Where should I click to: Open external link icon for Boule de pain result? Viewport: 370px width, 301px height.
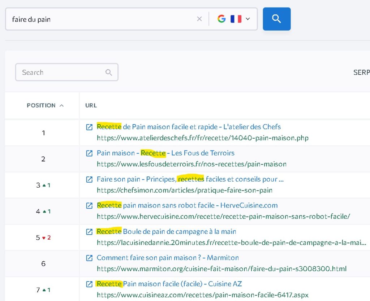[x=89, y=232]
